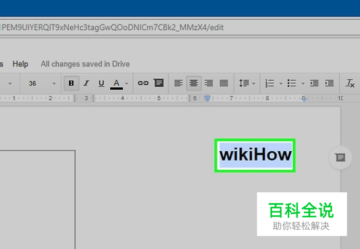
Task: Select the right indent ruler marker
Action: pyautogui.click(x=304, y=99)
